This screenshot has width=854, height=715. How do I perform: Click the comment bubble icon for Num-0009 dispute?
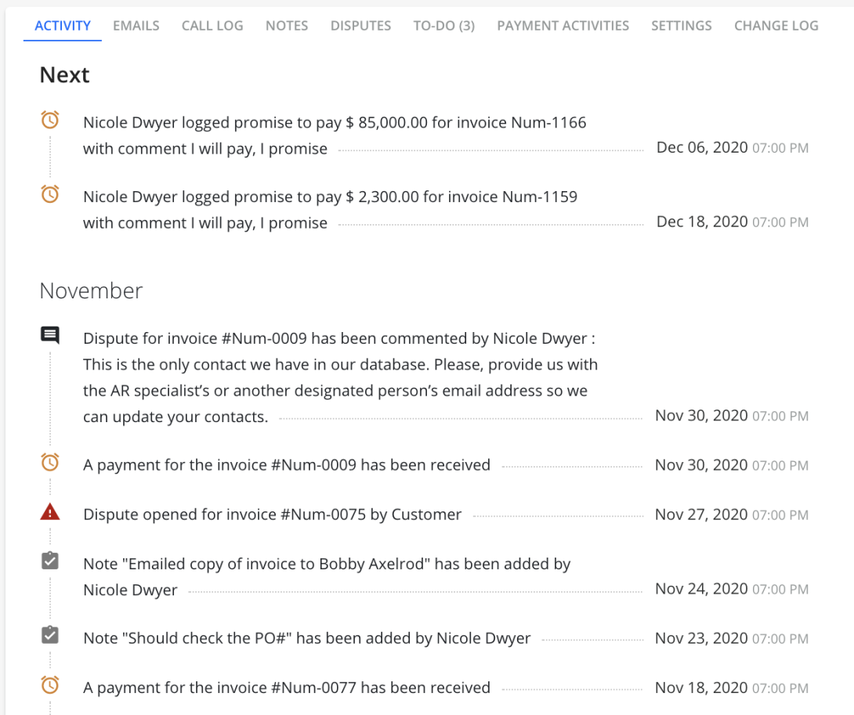point(50,336)
